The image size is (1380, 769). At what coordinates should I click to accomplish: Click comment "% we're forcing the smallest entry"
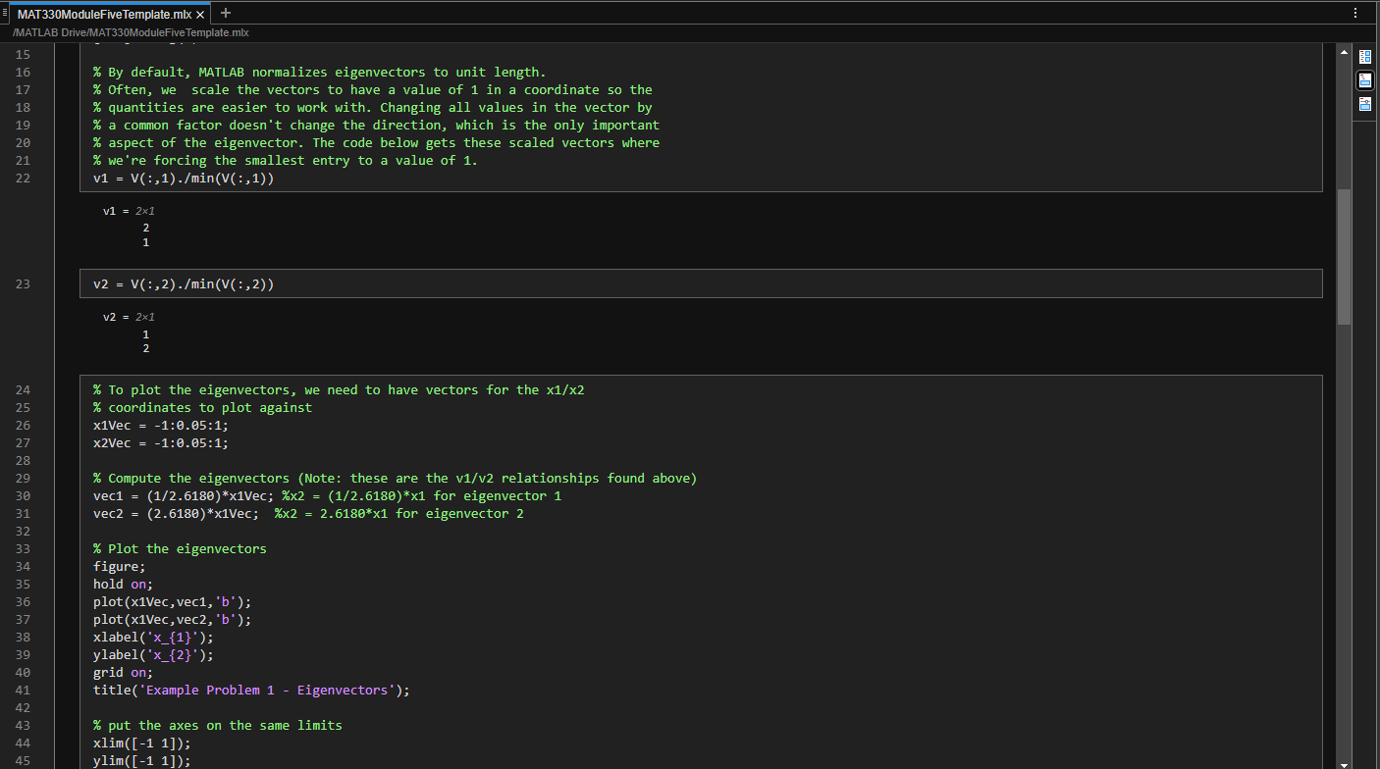[x=286, y=161]
